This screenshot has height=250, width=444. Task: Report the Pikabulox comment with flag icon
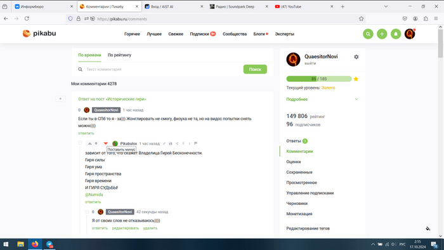[x=195, y=143]
